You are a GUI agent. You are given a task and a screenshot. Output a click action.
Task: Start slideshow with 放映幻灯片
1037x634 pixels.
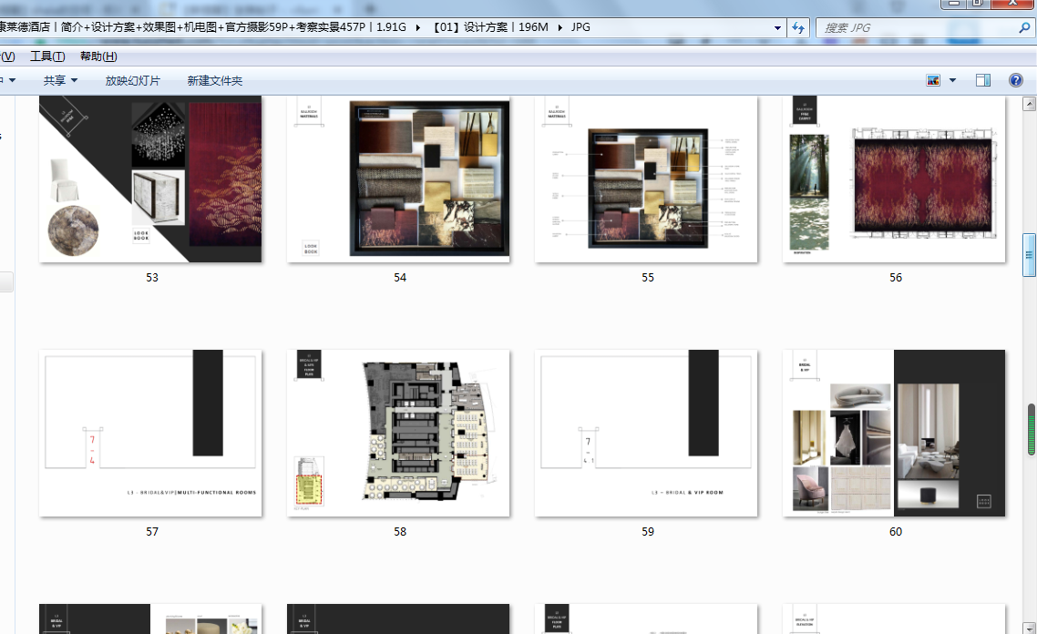(x=132, y=81)
